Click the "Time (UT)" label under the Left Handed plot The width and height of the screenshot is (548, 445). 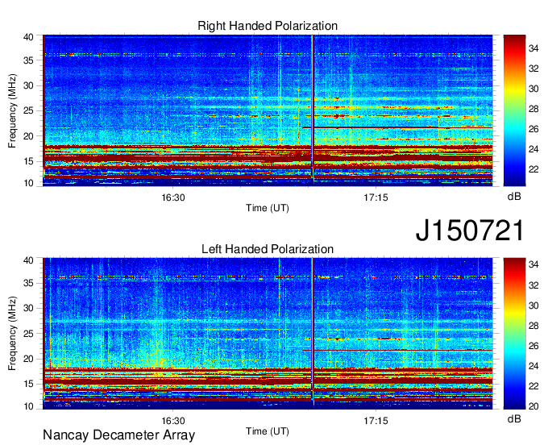(268, 431)
